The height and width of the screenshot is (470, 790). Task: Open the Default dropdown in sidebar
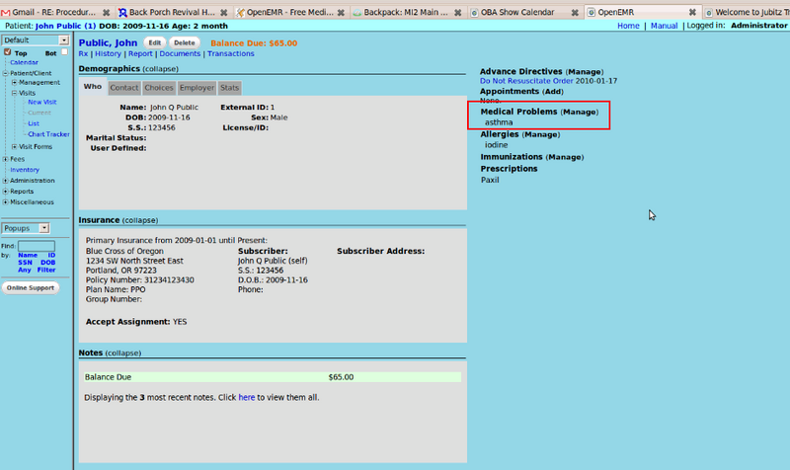point(63,40)
